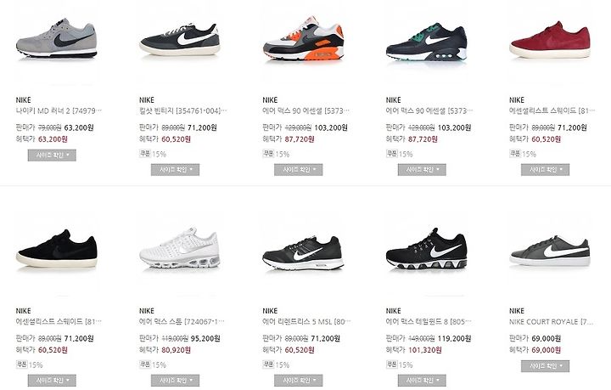Expand size check dropdown under red Essentialist suede
The width and height of the screenshot is (611, 390).
click(545, 170)
